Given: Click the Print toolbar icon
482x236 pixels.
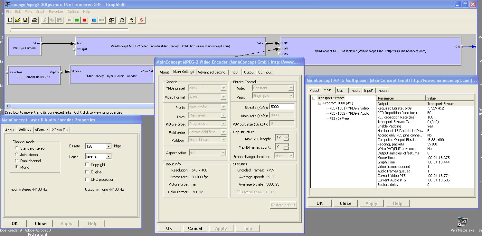Looking at the screenshot, I should (35, 20).
